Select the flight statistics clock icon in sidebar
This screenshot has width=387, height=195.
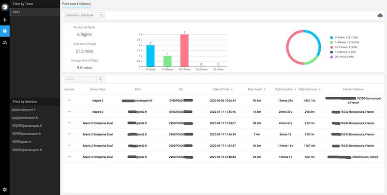click(x=5, y=31)
